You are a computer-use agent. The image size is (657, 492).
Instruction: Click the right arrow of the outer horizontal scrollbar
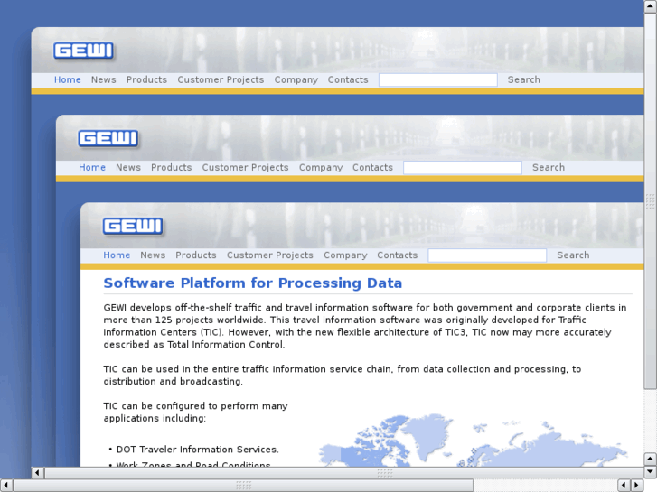(x=637, y=486)
